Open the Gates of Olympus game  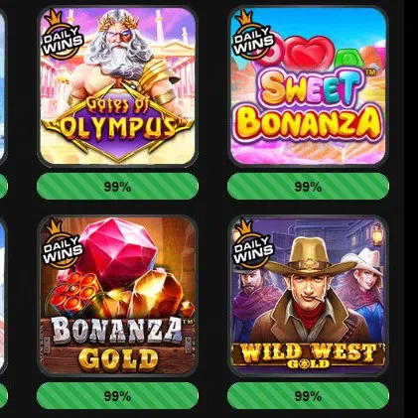click(x=117, y=86)
